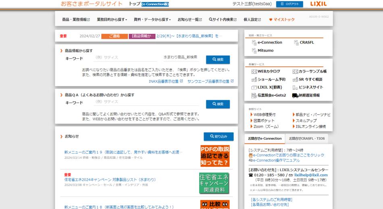Click the ログアウト button
Viewport: 383px width, 209px height.
[289, 4]
